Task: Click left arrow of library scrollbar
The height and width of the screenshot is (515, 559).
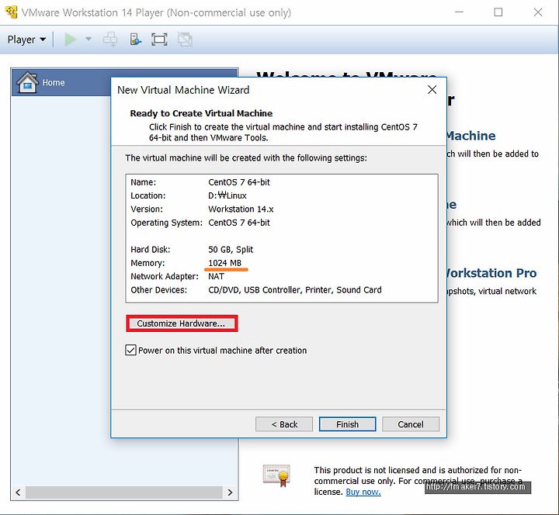Action: (18, 493)
